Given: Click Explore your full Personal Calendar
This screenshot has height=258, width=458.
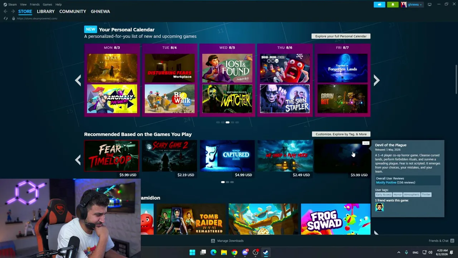Looking at the screenshot, I should (x=341, y=36).
